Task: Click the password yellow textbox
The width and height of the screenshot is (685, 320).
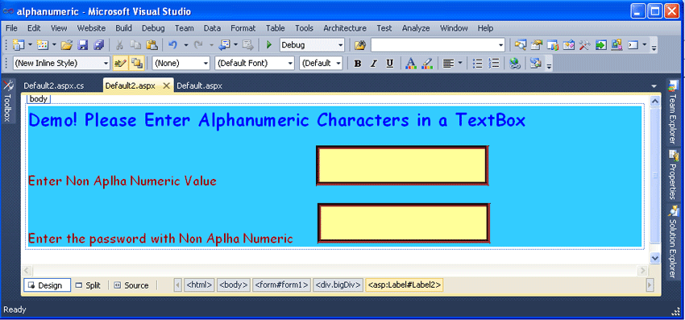Action: pyautogui.click(x=403, y=223)
